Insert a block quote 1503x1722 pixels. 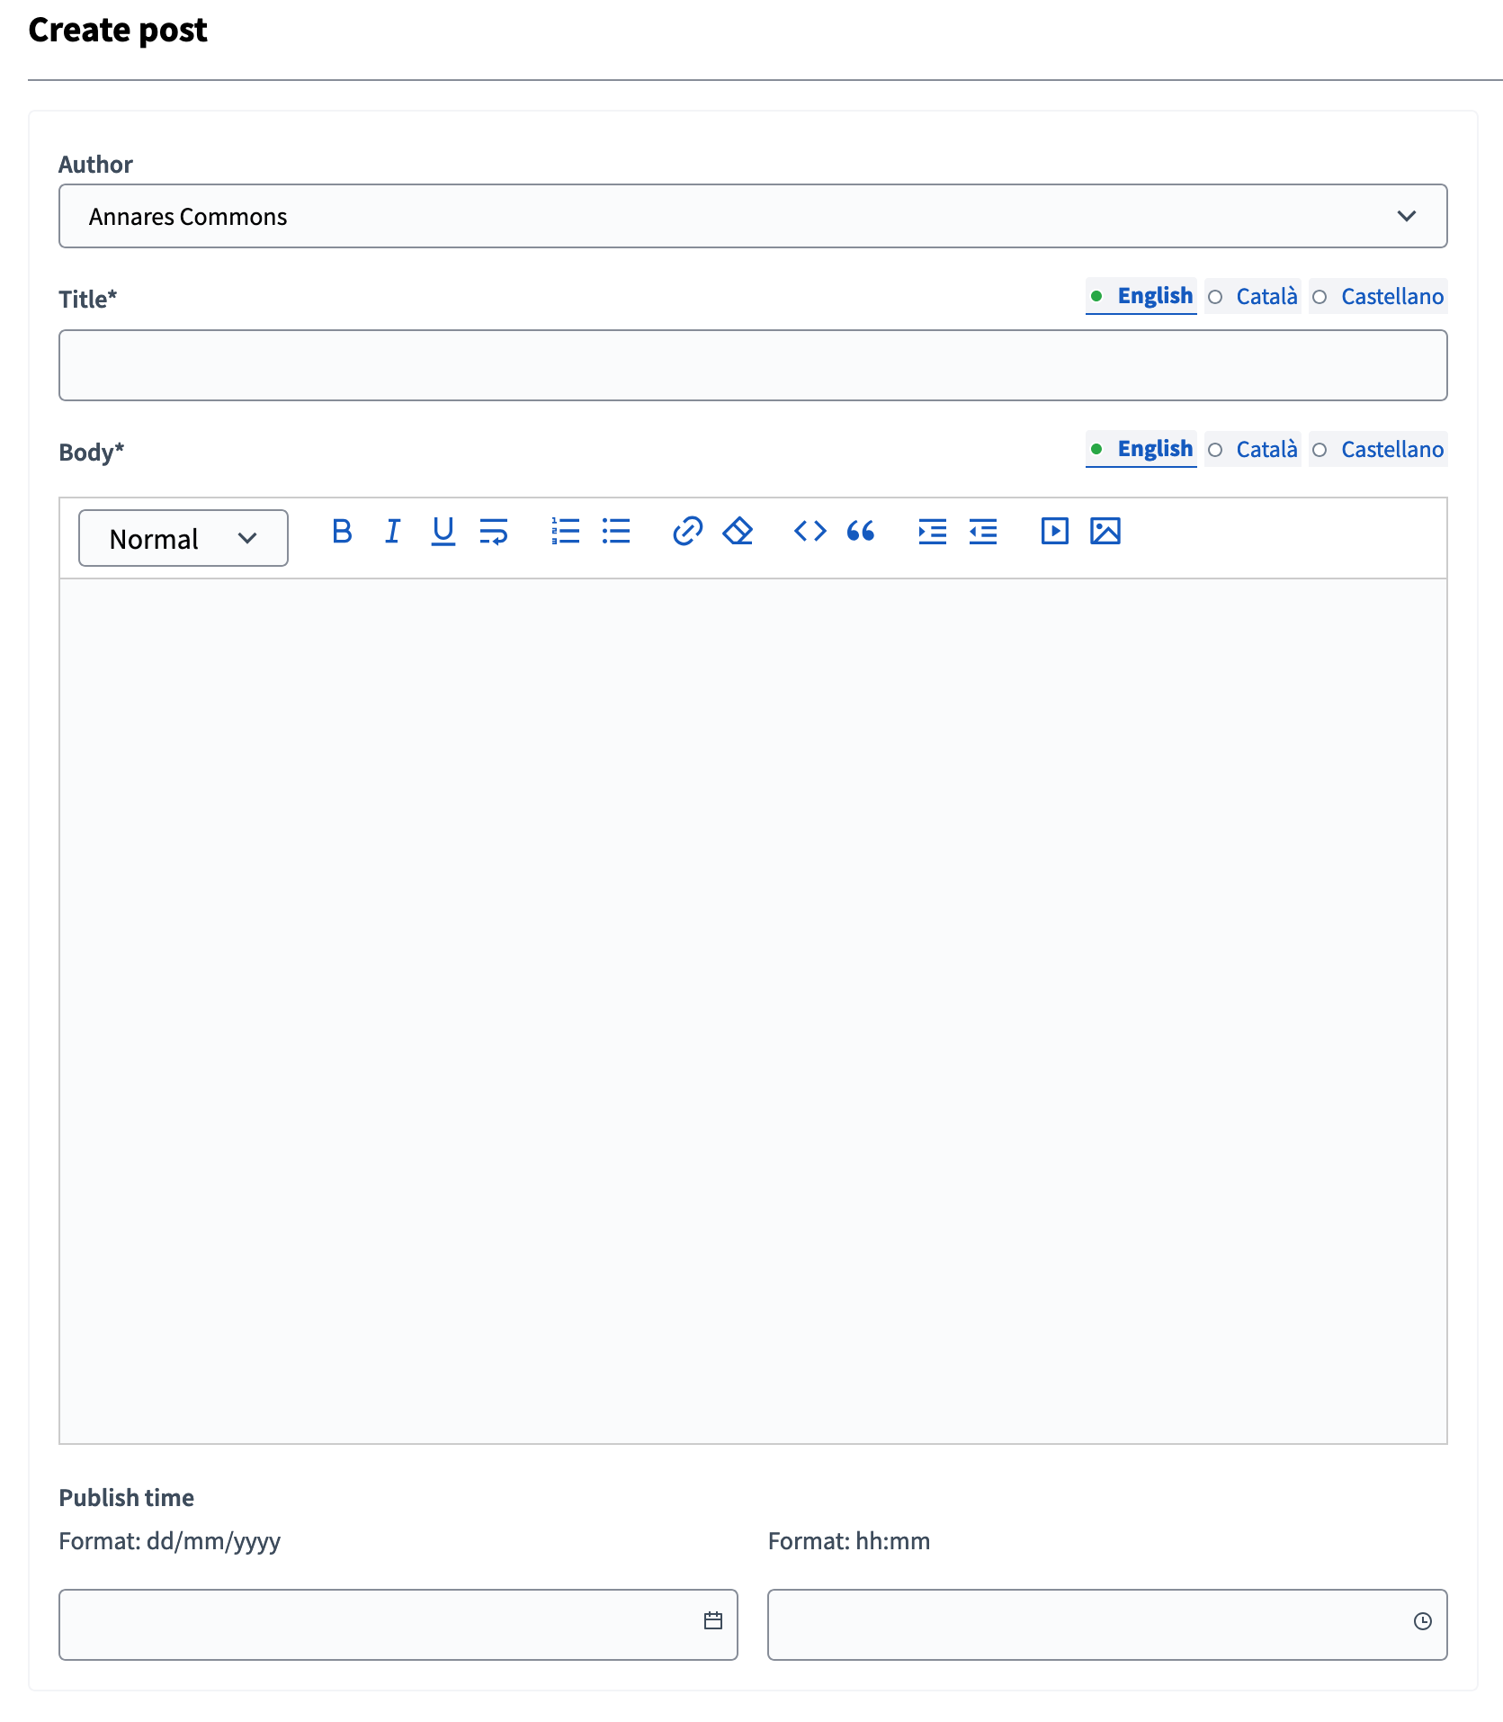[861, 532]
